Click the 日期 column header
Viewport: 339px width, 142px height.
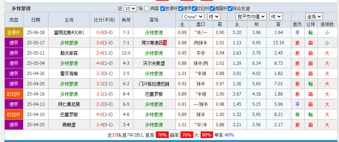pyautogui.click(x=36, y=20)
